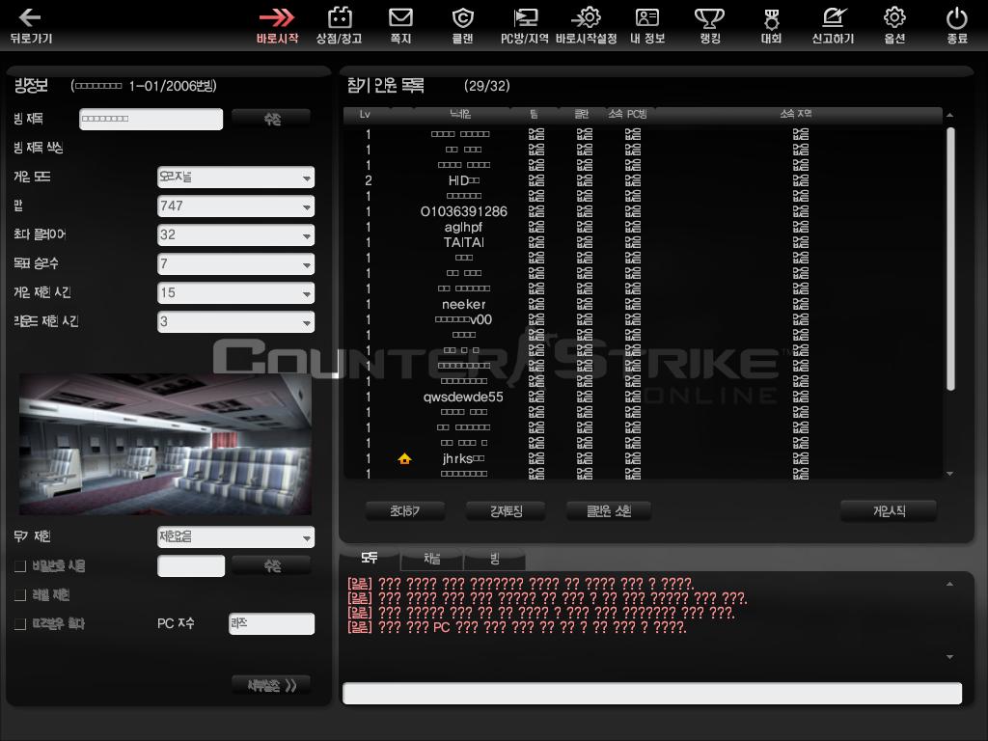This screenshot has height=741, width=988.
Task: Click the 게임시작 game start button
Action: (889, 511)
